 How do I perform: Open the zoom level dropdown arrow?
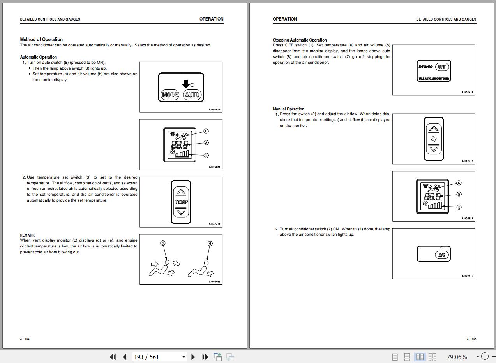pos(478,357)
